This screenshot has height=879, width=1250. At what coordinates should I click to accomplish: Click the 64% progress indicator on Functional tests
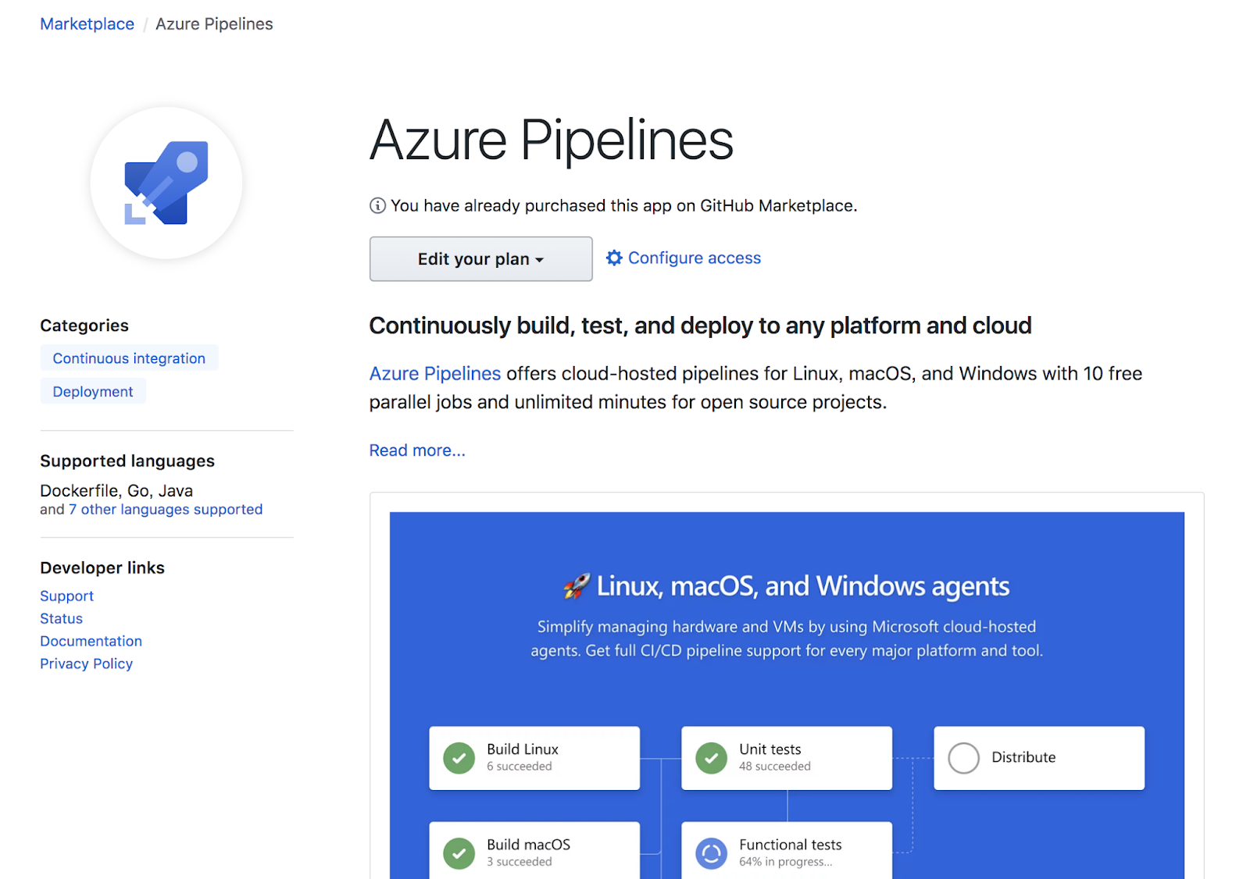[x=786, y=862]
